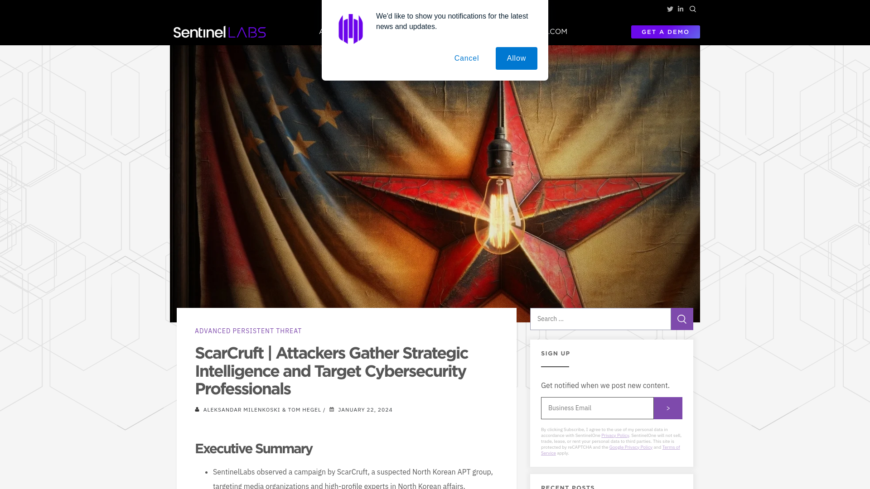The image size is (870, 489).
Task: Expand the search bar in header
Action: coord(692,9)
